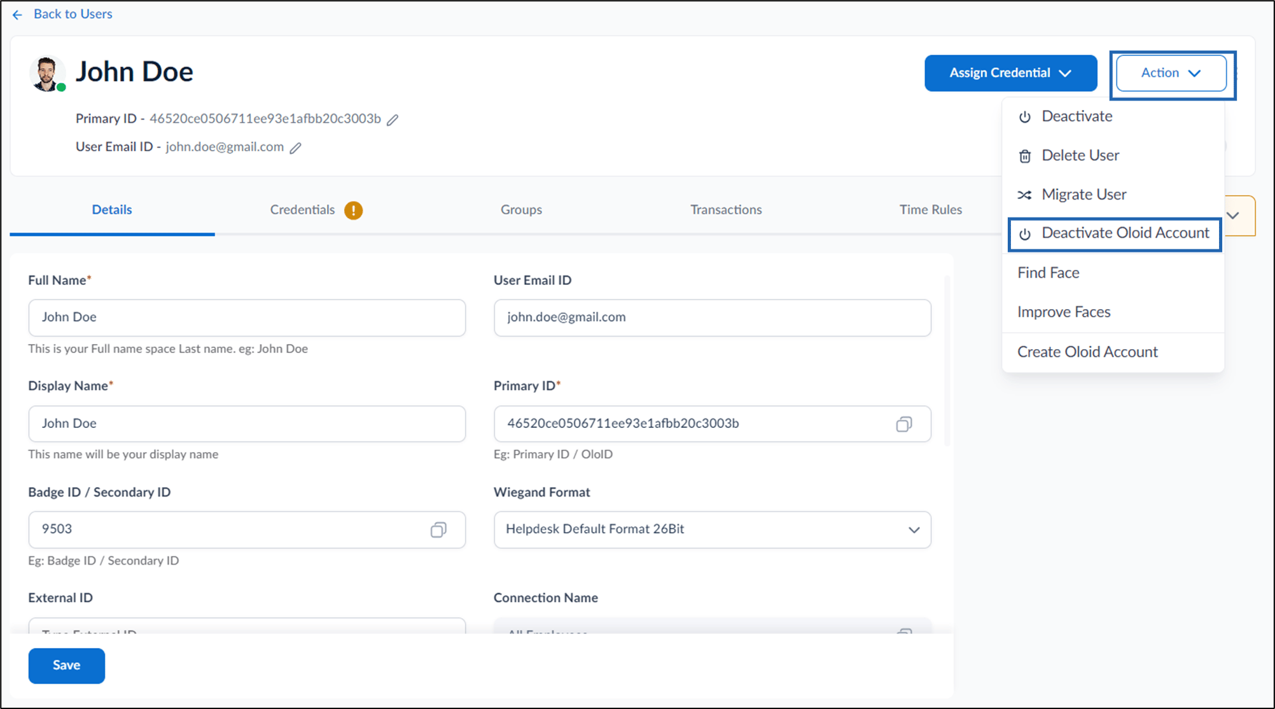1275x709 pixels.
Task: Click the Display Name input field
Action: click(247, 424)
